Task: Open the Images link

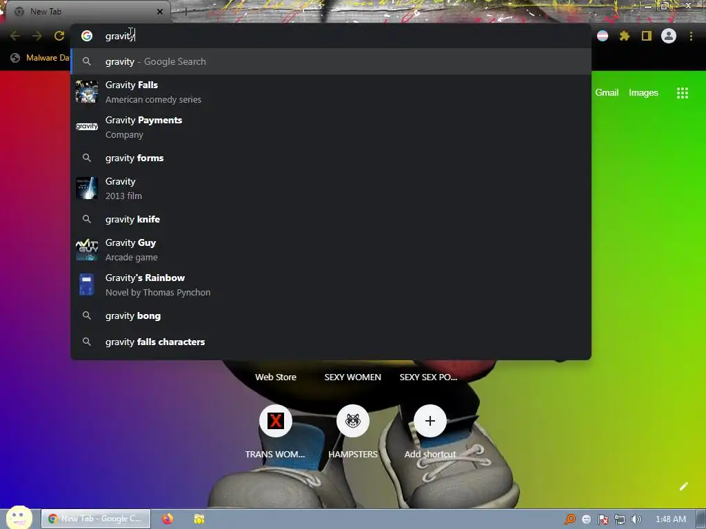Action: [643, 93]
